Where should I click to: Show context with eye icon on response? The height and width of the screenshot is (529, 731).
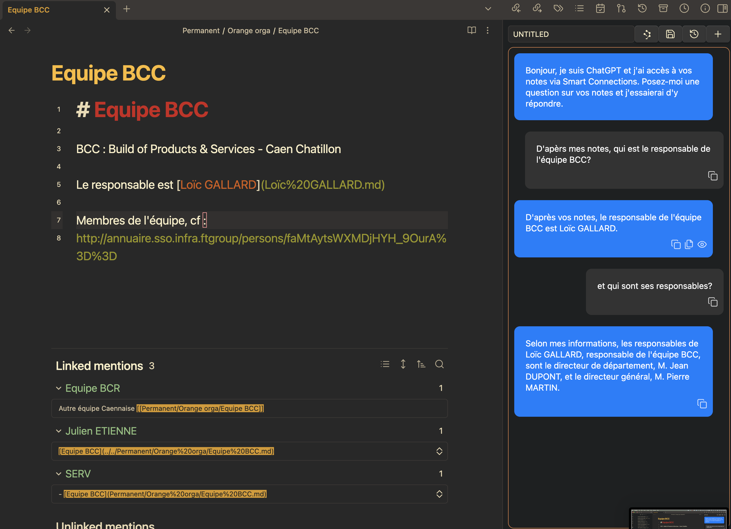point(702,244)
